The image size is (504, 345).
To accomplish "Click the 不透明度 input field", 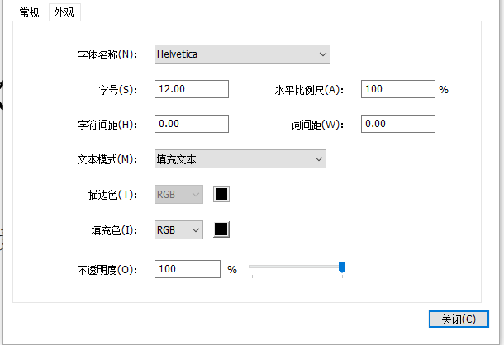I will click(187, 269).
